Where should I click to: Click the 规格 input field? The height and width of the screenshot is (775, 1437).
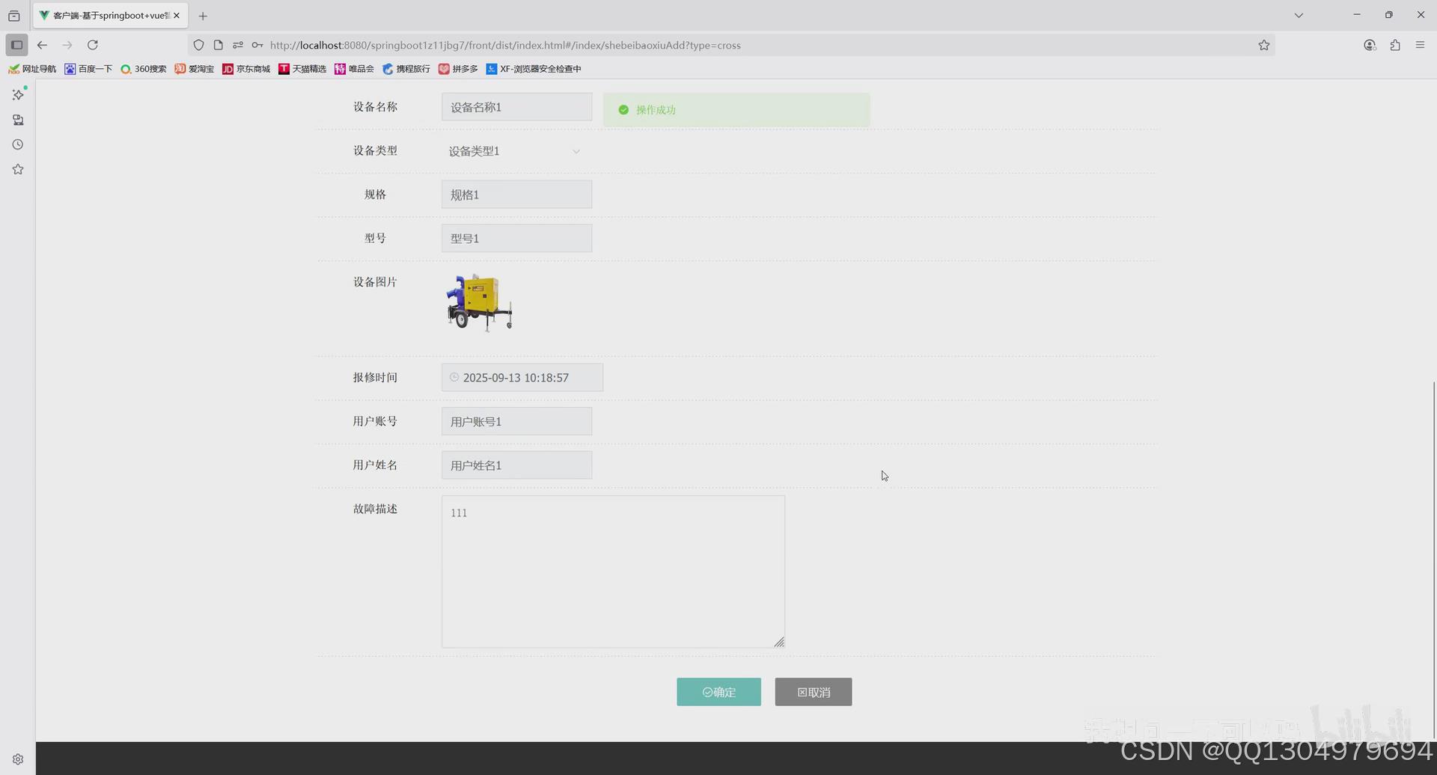pyautogui.click(x=516, y=194)
